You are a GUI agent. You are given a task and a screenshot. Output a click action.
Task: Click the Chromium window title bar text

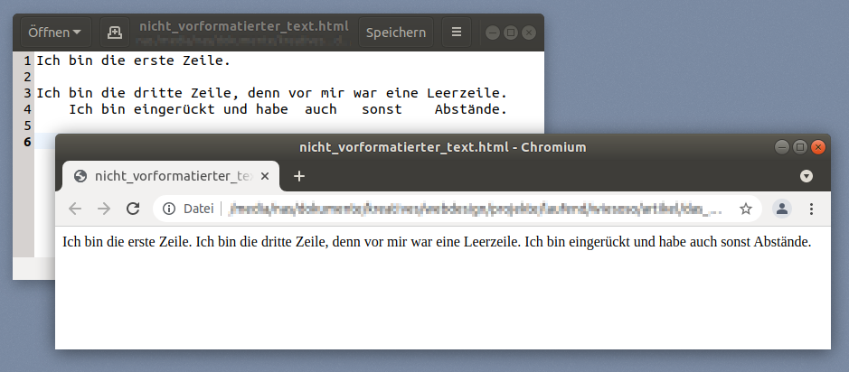(443, 147)
